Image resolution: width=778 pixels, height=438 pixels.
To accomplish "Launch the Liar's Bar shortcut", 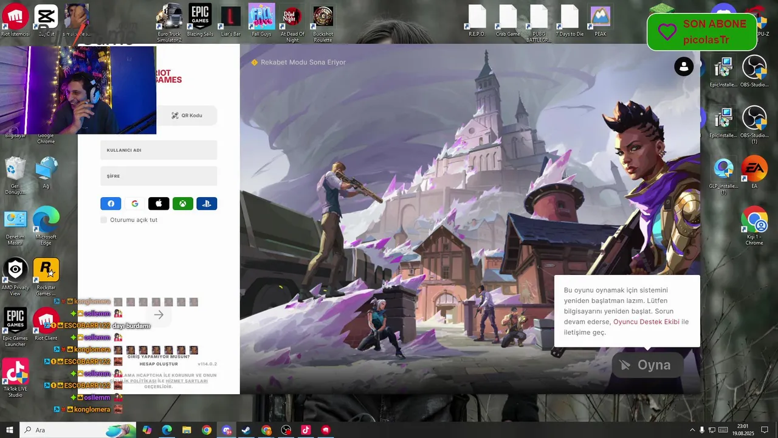I will [x=230, y=21].
